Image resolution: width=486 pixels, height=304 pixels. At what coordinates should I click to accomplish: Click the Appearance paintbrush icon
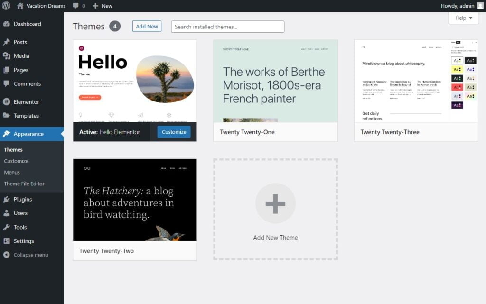coord(7,134)
